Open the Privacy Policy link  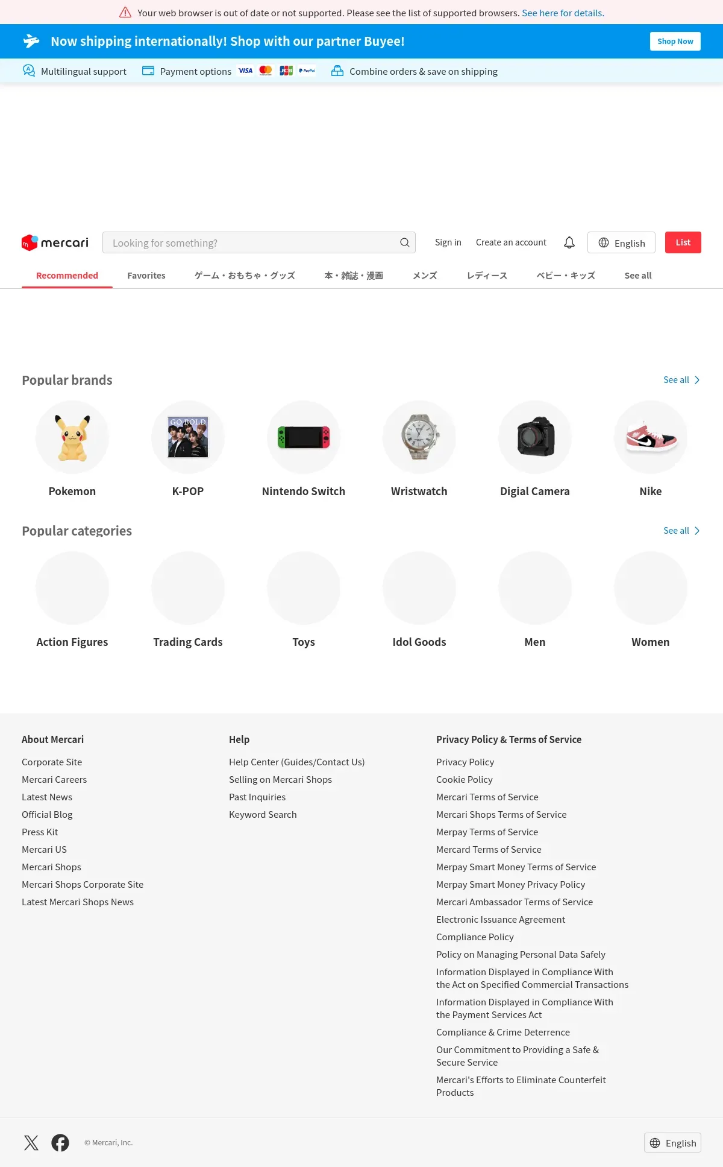click(465, 762)
